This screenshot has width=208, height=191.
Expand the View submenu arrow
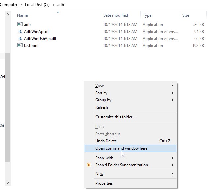[x=172, y=86]
